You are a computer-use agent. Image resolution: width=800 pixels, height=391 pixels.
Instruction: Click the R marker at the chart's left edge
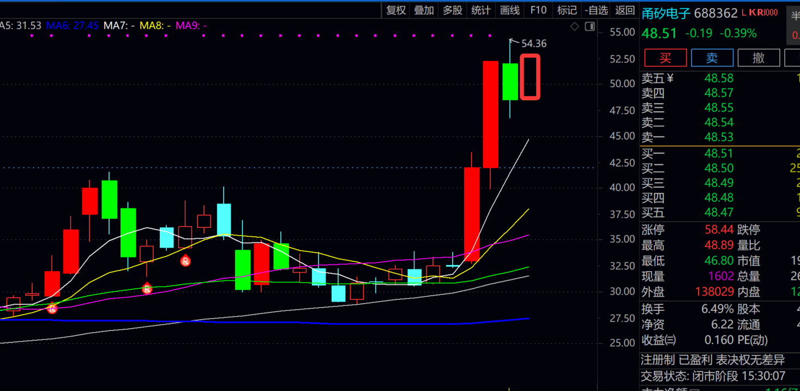point(52,309)
